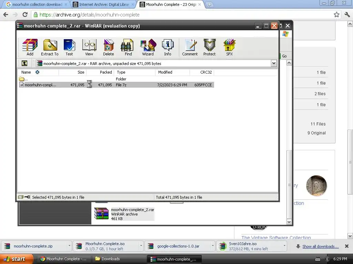Screen dimensions: 353x264
Task: Select the Moorhuhn Complete browser tab
Action: coord(170,4)
